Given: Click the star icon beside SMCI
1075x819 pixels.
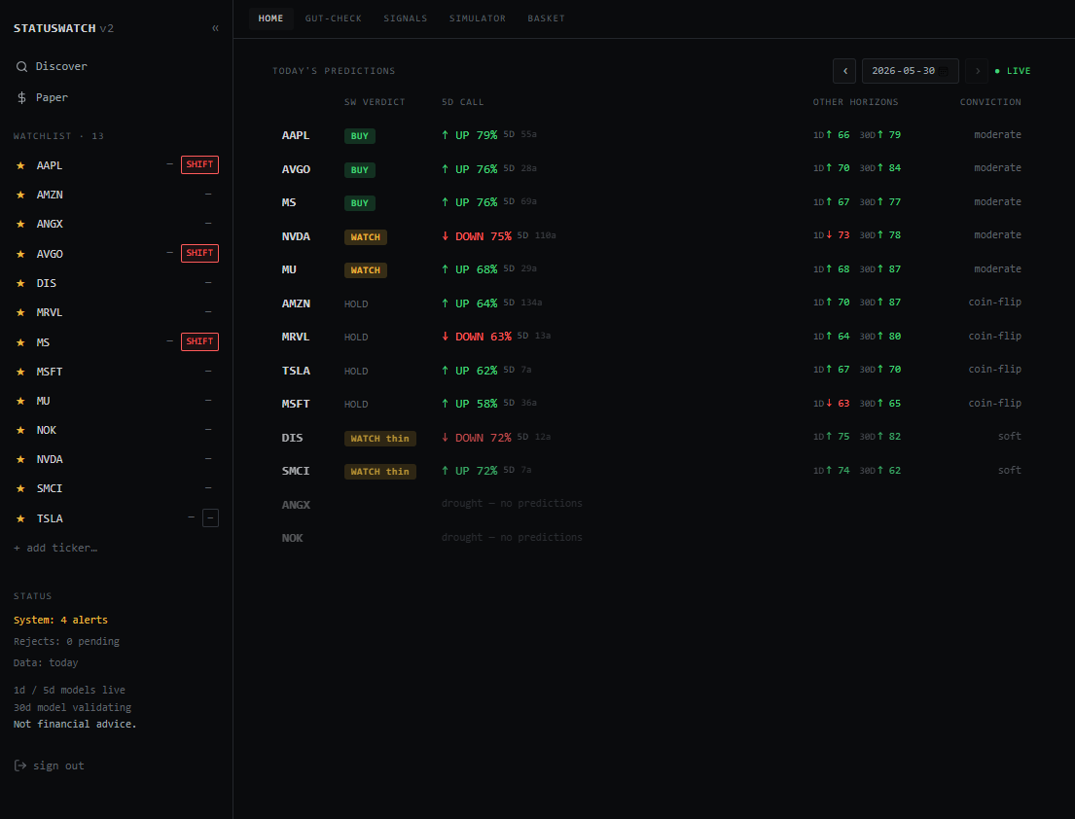Looking at the screenshot, I should coord(20,488).
